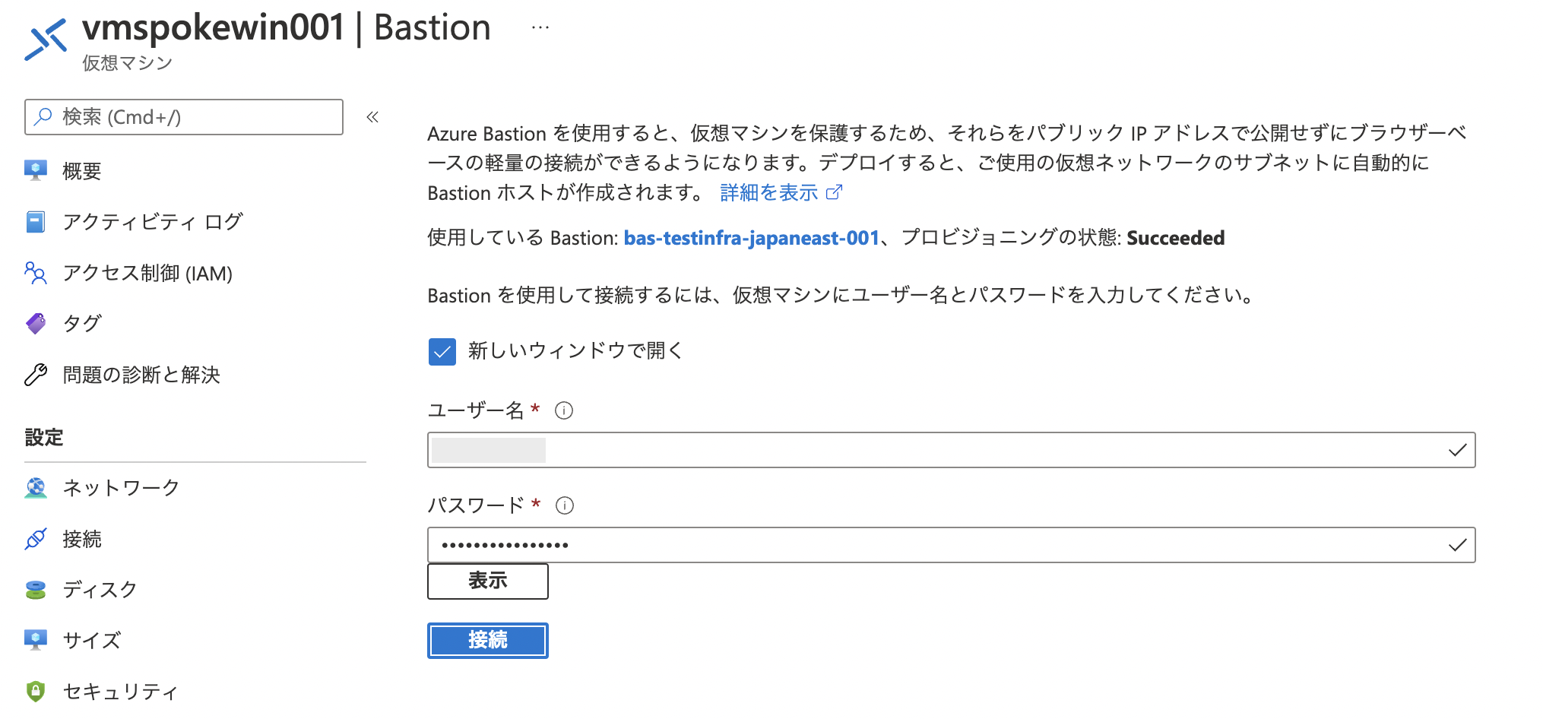This screenshot has width=1543, height=719.
Task: Click the パスワード info tooltip icon
Action: (x=564, y=505)
